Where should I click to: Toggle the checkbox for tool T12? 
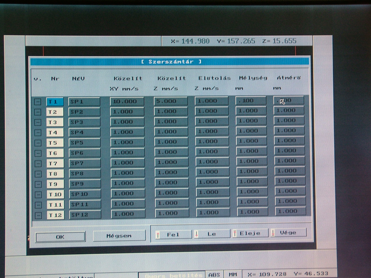tap(38, 215)
